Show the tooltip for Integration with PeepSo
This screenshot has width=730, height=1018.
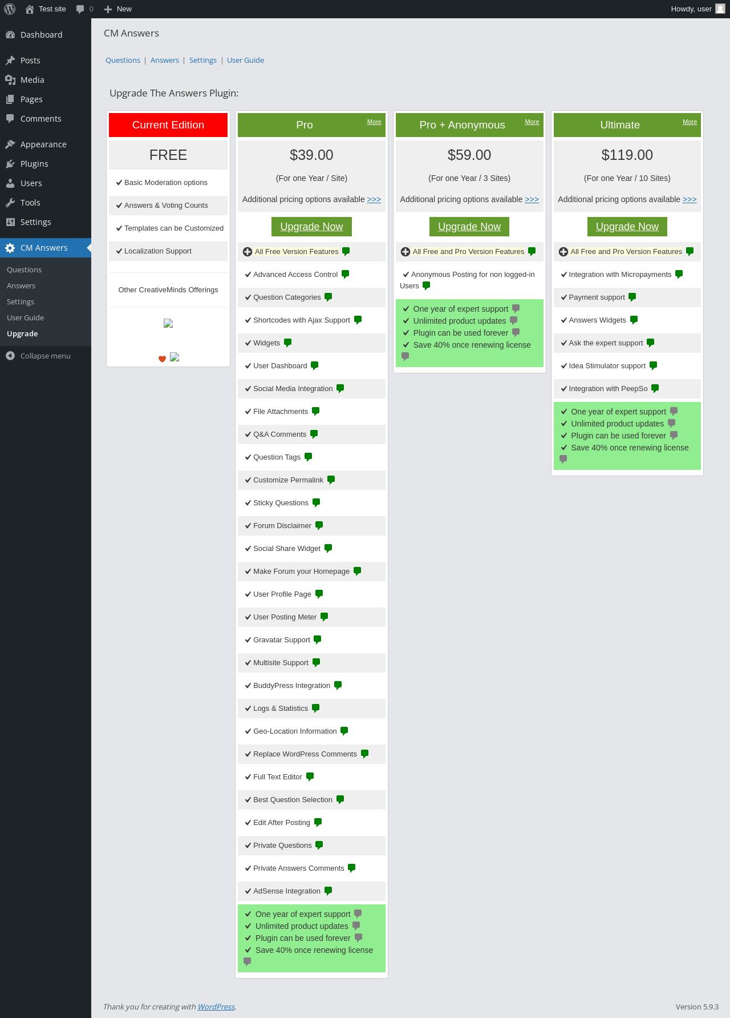tap(655, 389)
